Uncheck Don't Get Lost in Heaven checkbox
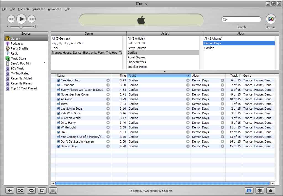 pos(58,141)
